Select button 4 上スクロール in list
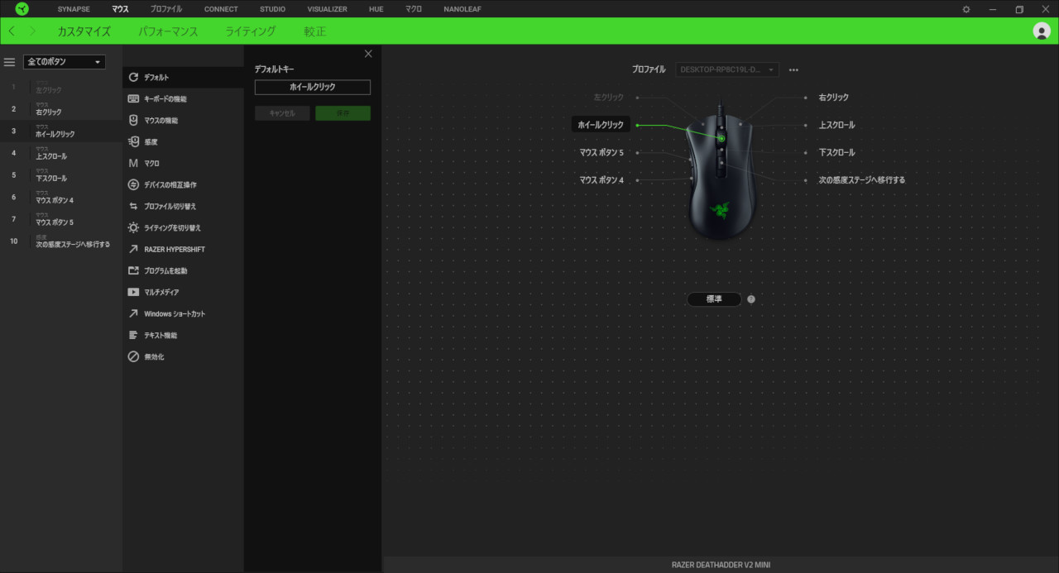 tap(61, 153)
